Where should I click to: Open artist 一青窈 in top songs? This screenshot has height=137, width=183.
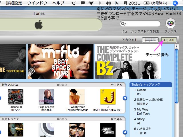point(142,133)
